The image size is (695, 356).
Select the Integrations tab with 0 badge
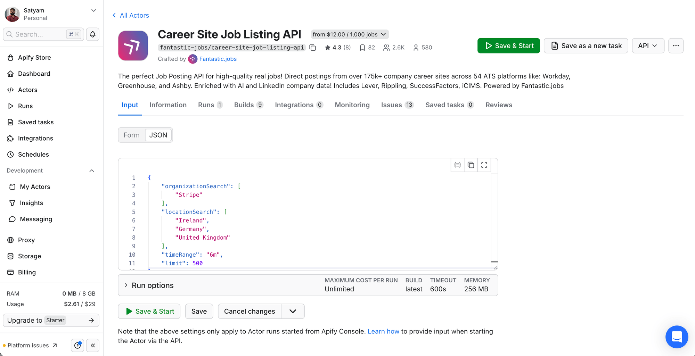(x=299, y=105)
